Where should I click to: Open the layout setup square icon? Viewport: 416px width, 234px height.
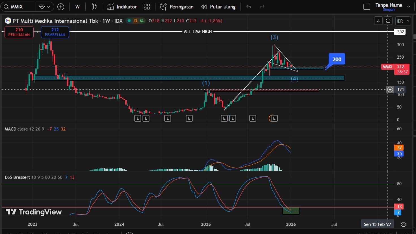(x=367, y=7)
